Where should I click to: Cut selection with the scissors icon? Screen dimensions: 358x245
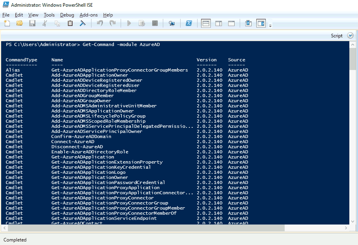pyautogui.click(x=45, y=23)
